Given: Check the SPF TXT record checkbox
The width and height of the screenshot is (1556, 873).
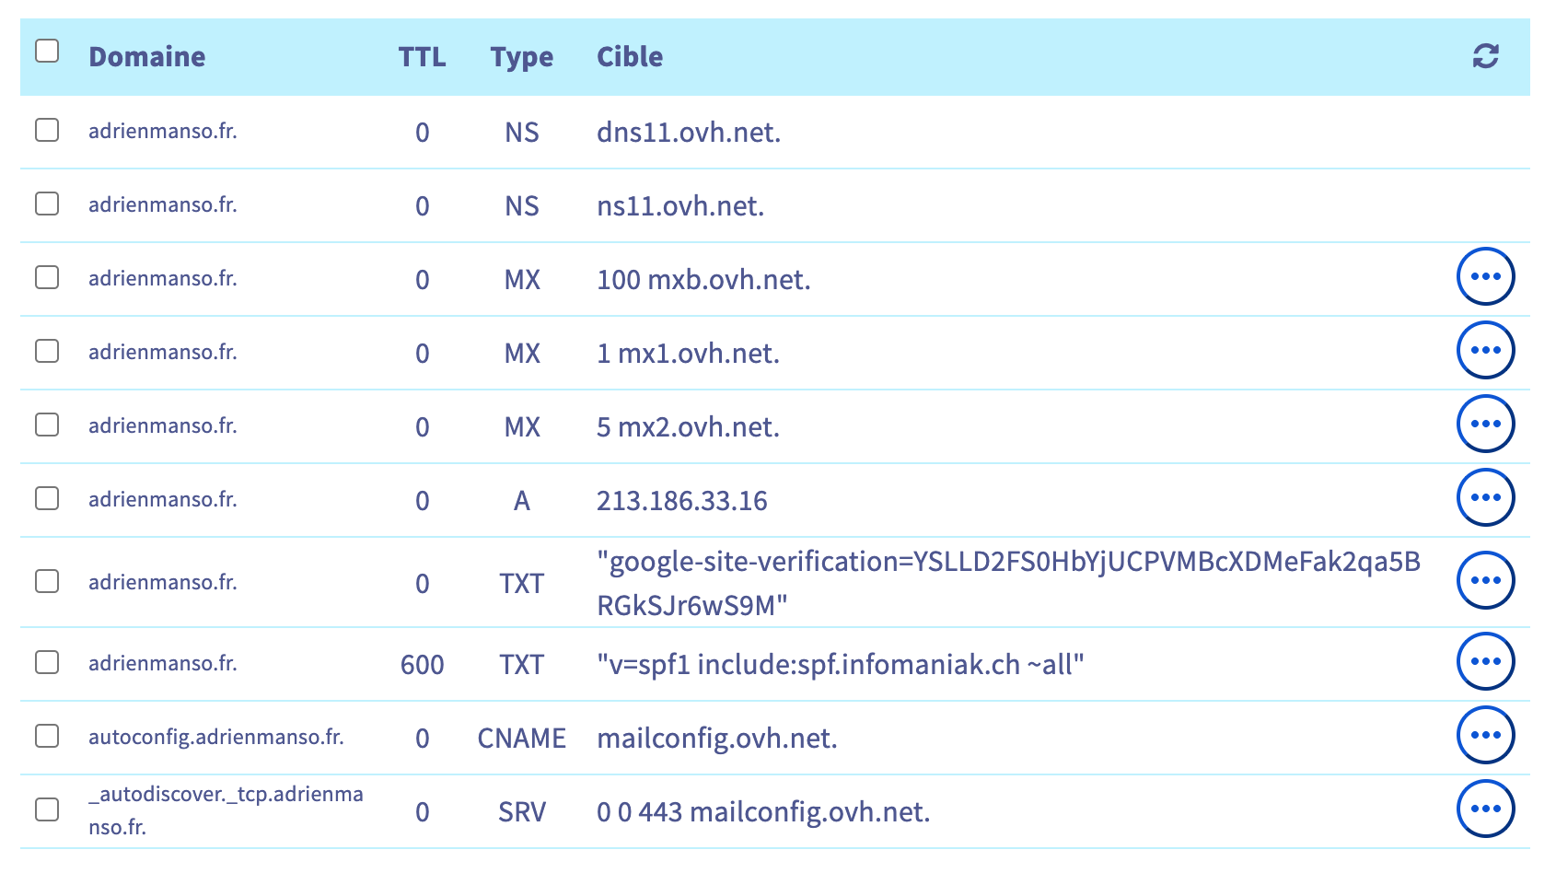Looking at the screenshot, I should (x=47, y=662).
